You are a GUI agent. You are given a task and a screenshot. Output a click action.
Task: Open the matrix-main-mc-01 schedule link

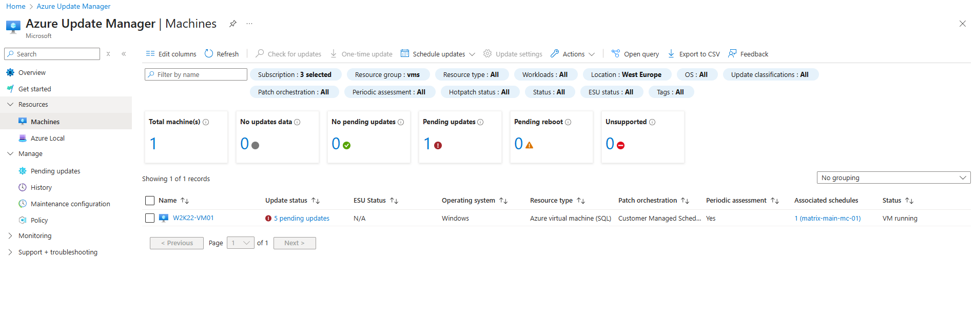828,218
